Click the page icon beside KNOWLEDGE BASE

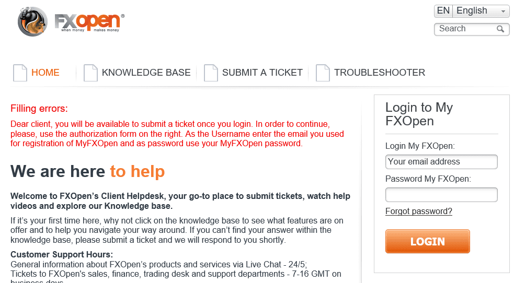(90, 73)
